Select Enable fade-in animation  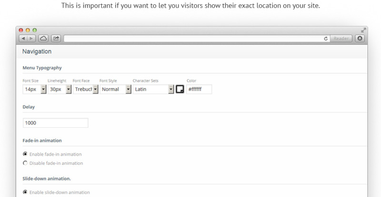tap(25, 154)
